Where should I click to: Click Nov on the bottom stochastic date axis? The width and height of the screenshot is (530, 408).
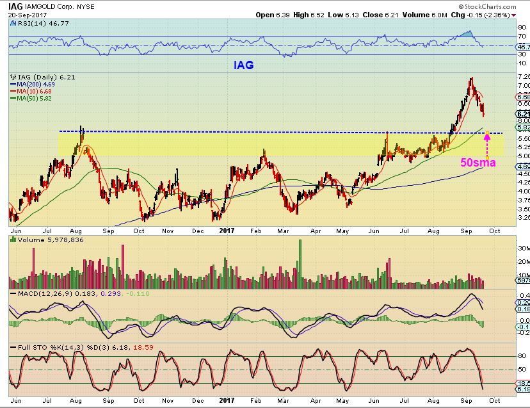click(x=168, y=400)
